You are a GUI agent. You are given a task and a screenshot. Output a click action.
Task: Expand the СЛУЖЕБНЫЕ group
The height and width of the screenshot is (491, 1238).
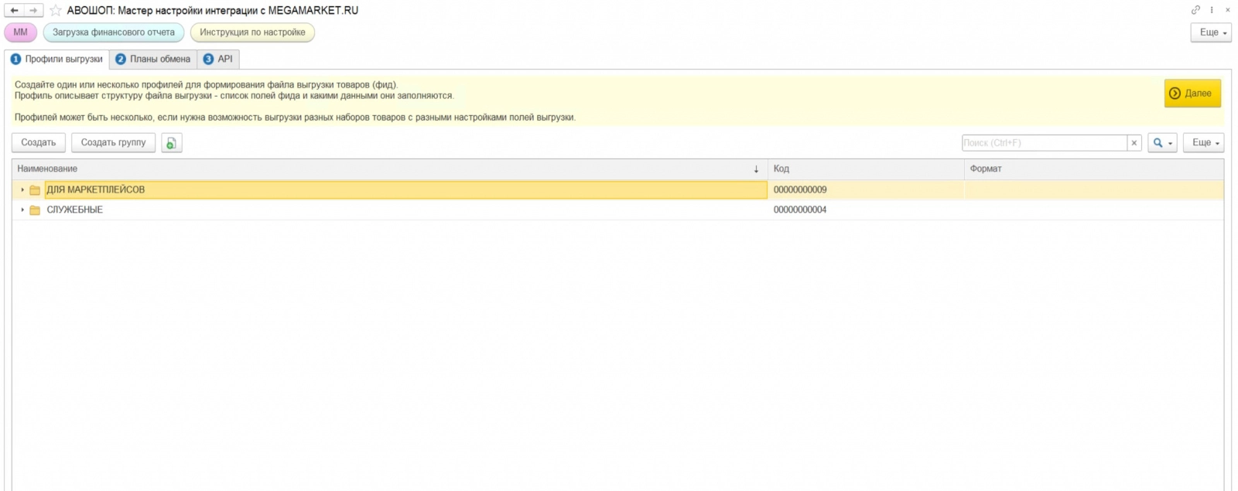coord(22,210)
